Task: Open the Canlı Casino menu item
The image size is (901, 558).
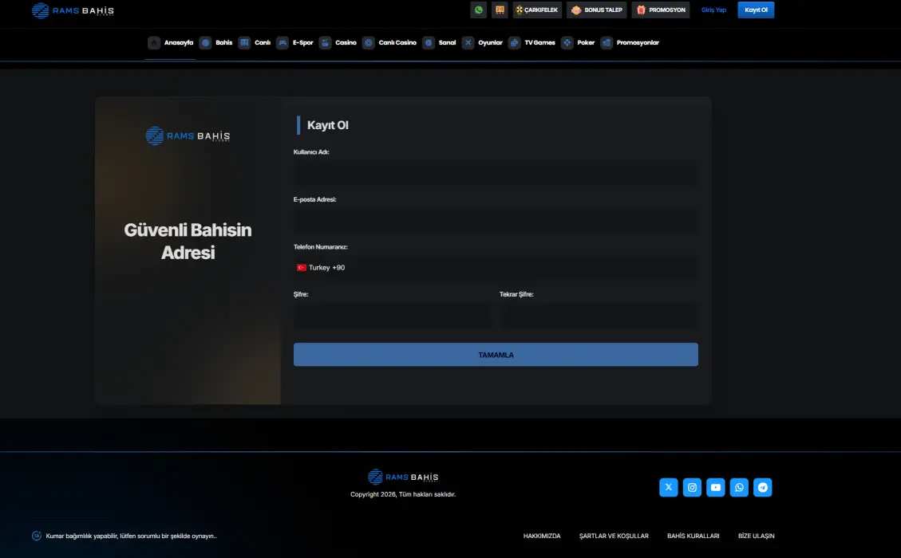Action: click(389, 43)
